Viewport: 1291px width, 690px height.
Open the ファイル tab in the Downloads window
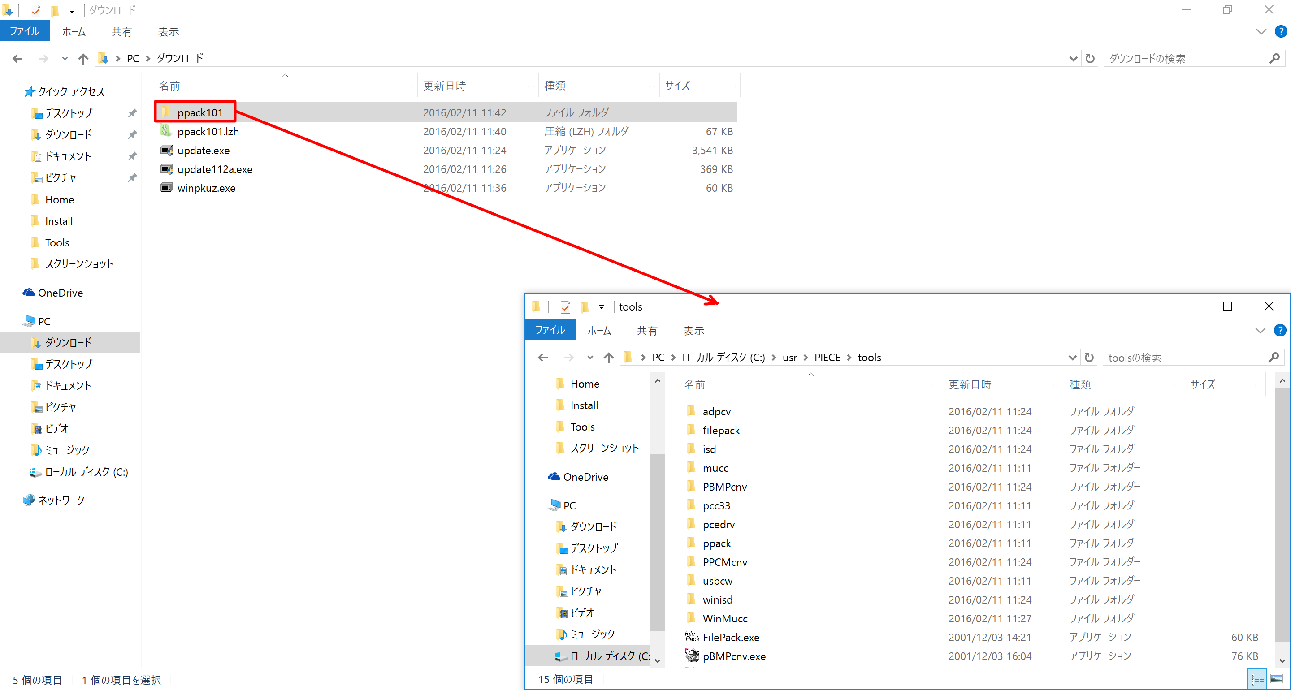pyautogui.click(x=25, y=31)
